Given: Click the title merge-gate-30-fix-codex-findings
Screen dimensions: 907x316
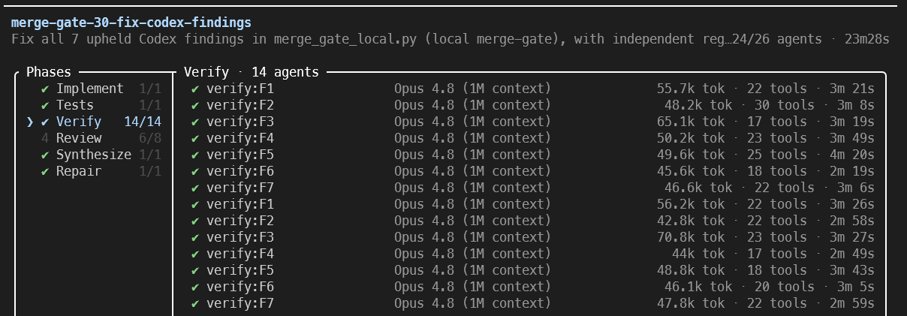Looking at the screenshot, I should tap(131, 23).
